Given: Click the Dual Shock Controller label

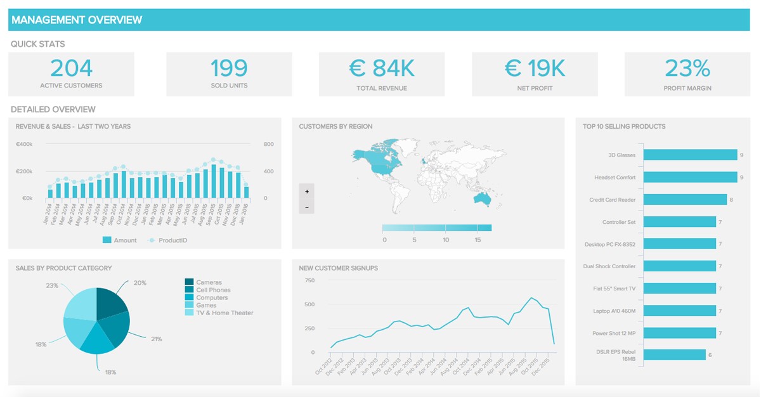Looking at the screenshot, I should point(609,266).
